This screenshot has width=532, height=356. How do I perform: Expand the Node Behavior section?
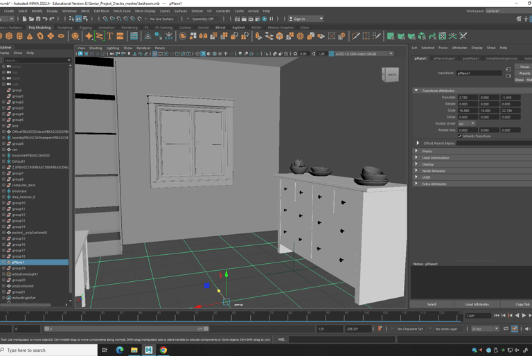click(416, 170)
